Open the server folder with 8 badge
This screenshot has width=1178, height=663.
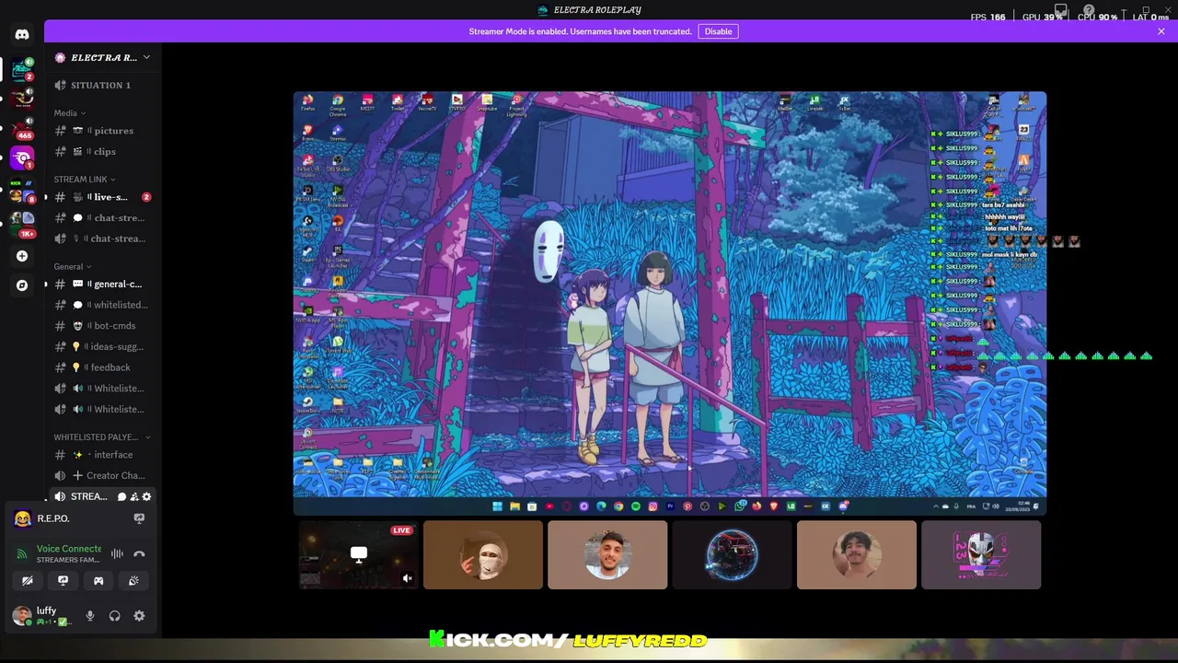(22, 193)
